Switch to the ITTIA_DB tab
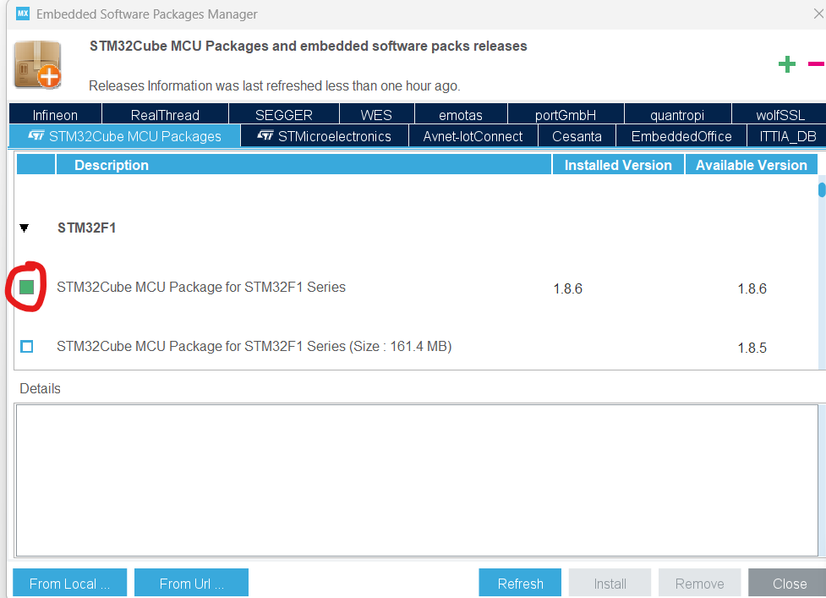The image size is (826, 598). tap(787, 136)
